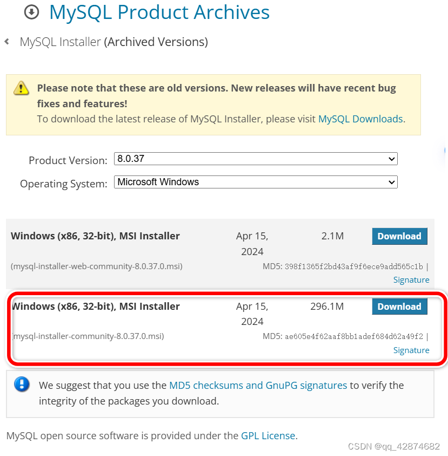Download the 296.1M community installer
This screenshot has width=448, height=456.
pos(399,307)
